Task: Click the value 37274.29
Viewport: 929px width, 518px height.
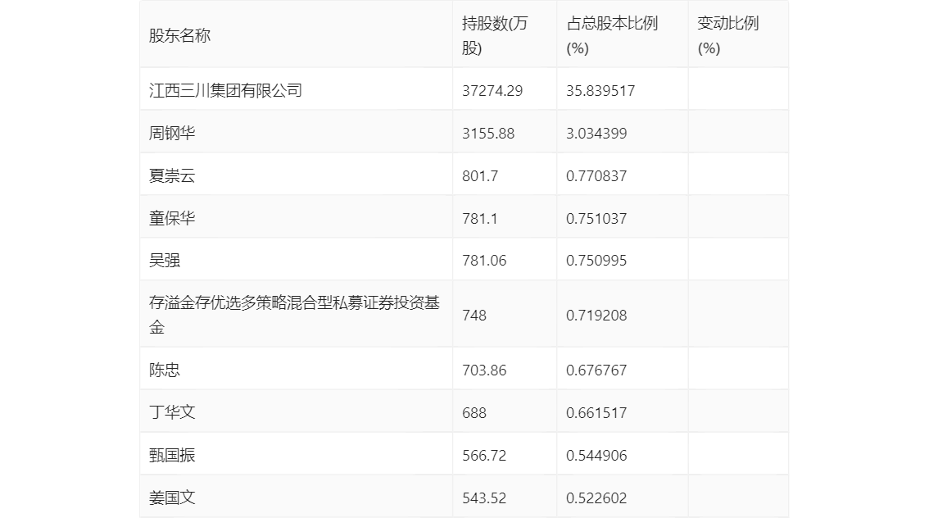Action: pyautogui.click(x=492, y=91)
